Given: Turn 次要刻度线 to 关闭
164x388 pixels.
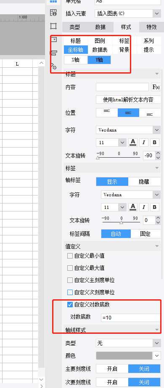Looking at the screenshot, I should 144,382.
